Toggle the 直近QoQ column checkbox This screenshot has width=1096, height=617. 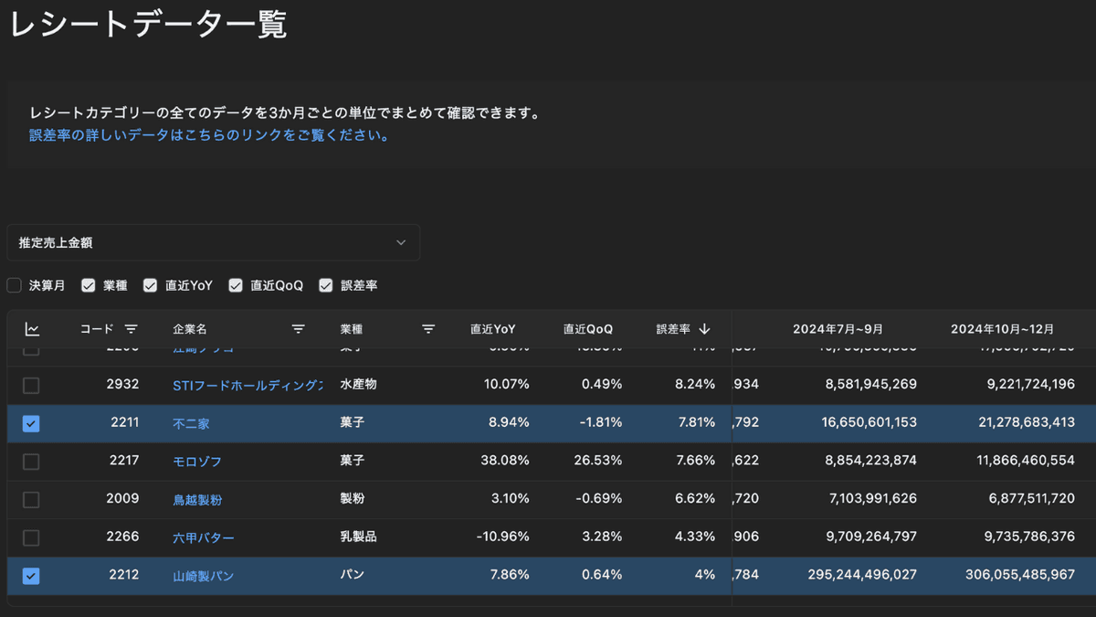(x=236, y=285)
